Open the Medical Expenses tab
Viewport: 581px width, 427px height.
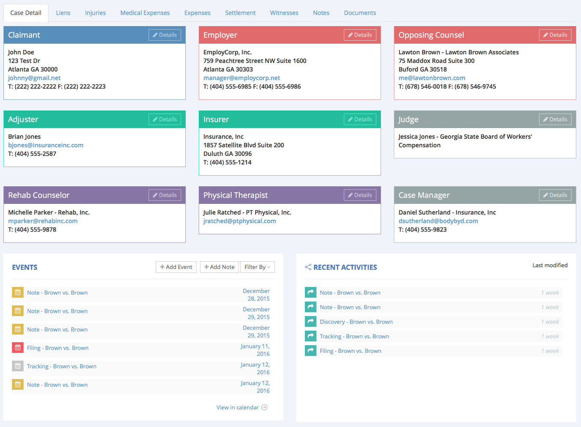click(x=145, y=13)
